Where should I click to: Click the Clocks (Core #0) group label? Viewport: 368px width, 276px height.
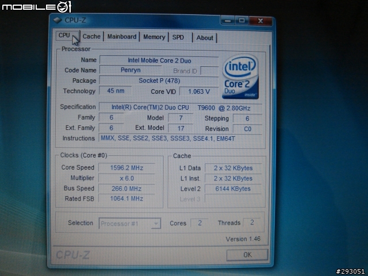pos(83,155)
